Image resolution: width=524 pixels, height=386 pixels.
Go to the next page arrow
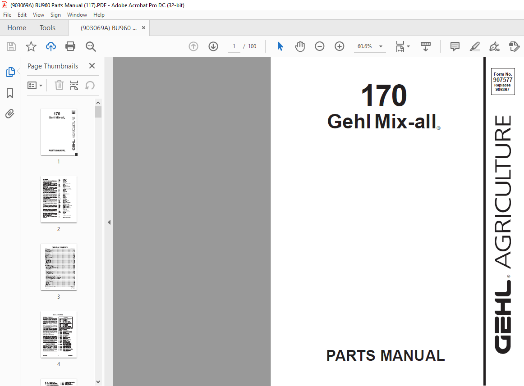[213, 46]
